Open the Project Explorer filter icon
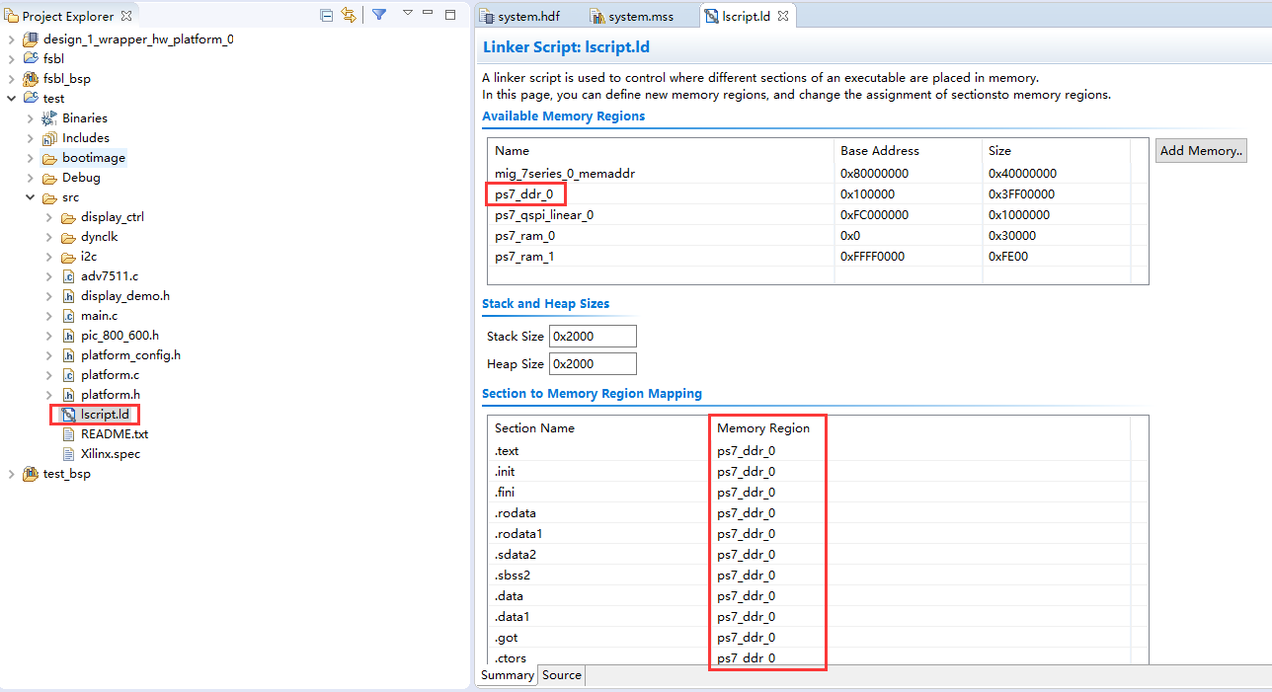 (379, 15)
